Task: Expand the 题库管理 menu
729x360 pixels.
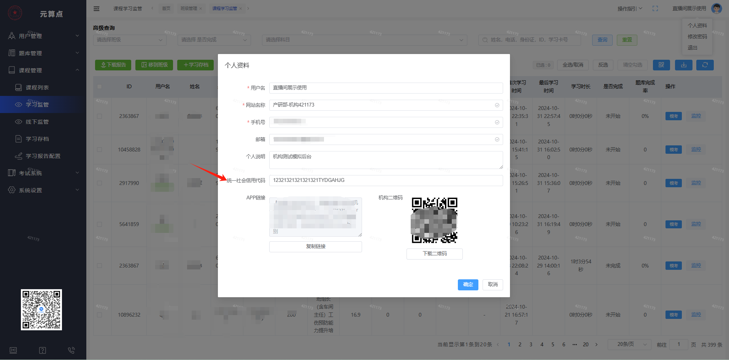Action: (x=43, y=53)
